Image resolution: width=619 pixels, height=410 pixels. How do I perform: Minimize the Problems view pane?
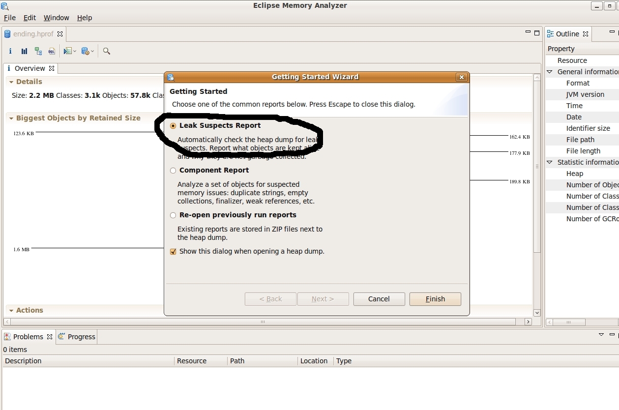click(x=613, y=335)
